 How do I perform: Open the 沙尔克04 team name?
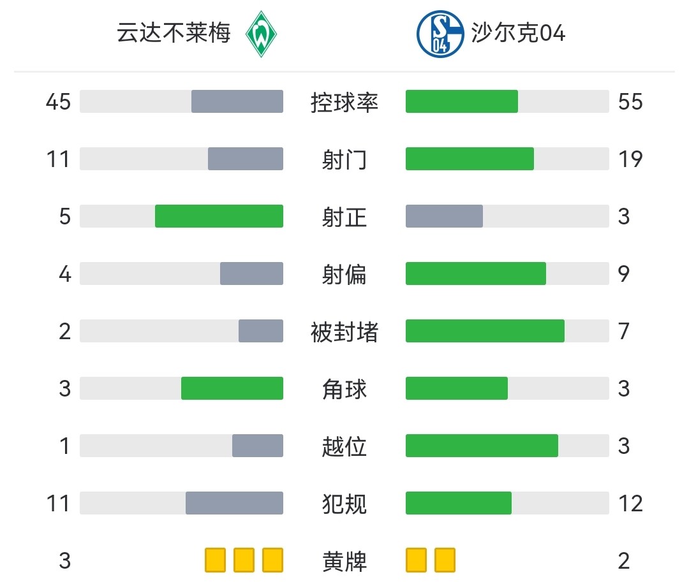[518, 33]
